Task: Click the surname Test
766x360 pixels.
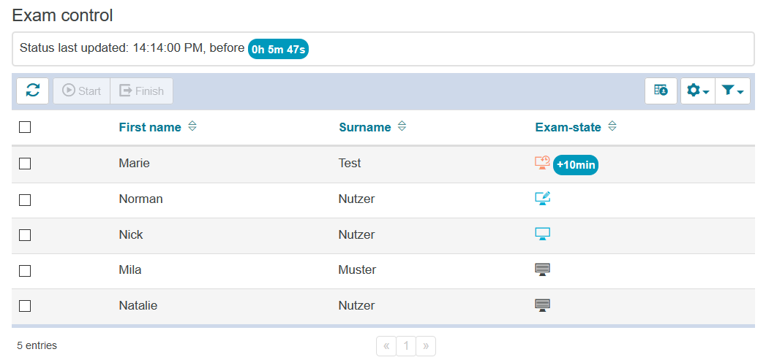Action: pos(350,164)
